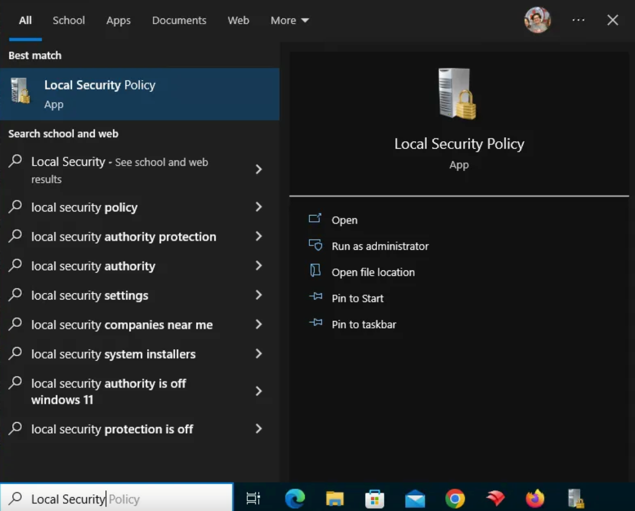
Task: Launch Firefox from the taskbar
Action: pyautogui.click(x=535, y=498)
